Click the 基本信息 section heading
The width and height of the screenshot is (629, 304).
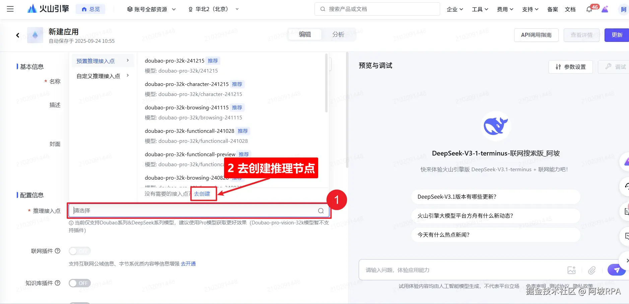click(32, 67)
